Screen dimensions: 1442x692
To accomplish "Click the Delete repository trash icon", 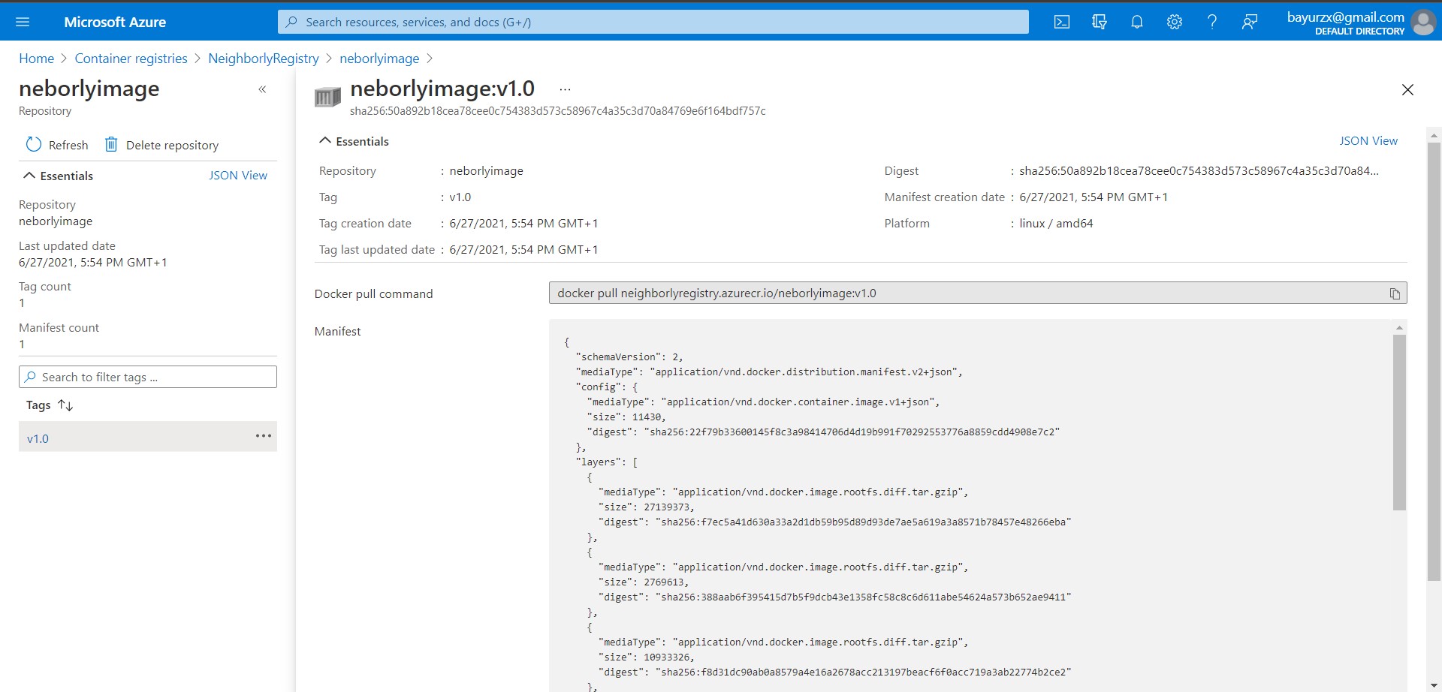I will [111, 144].
